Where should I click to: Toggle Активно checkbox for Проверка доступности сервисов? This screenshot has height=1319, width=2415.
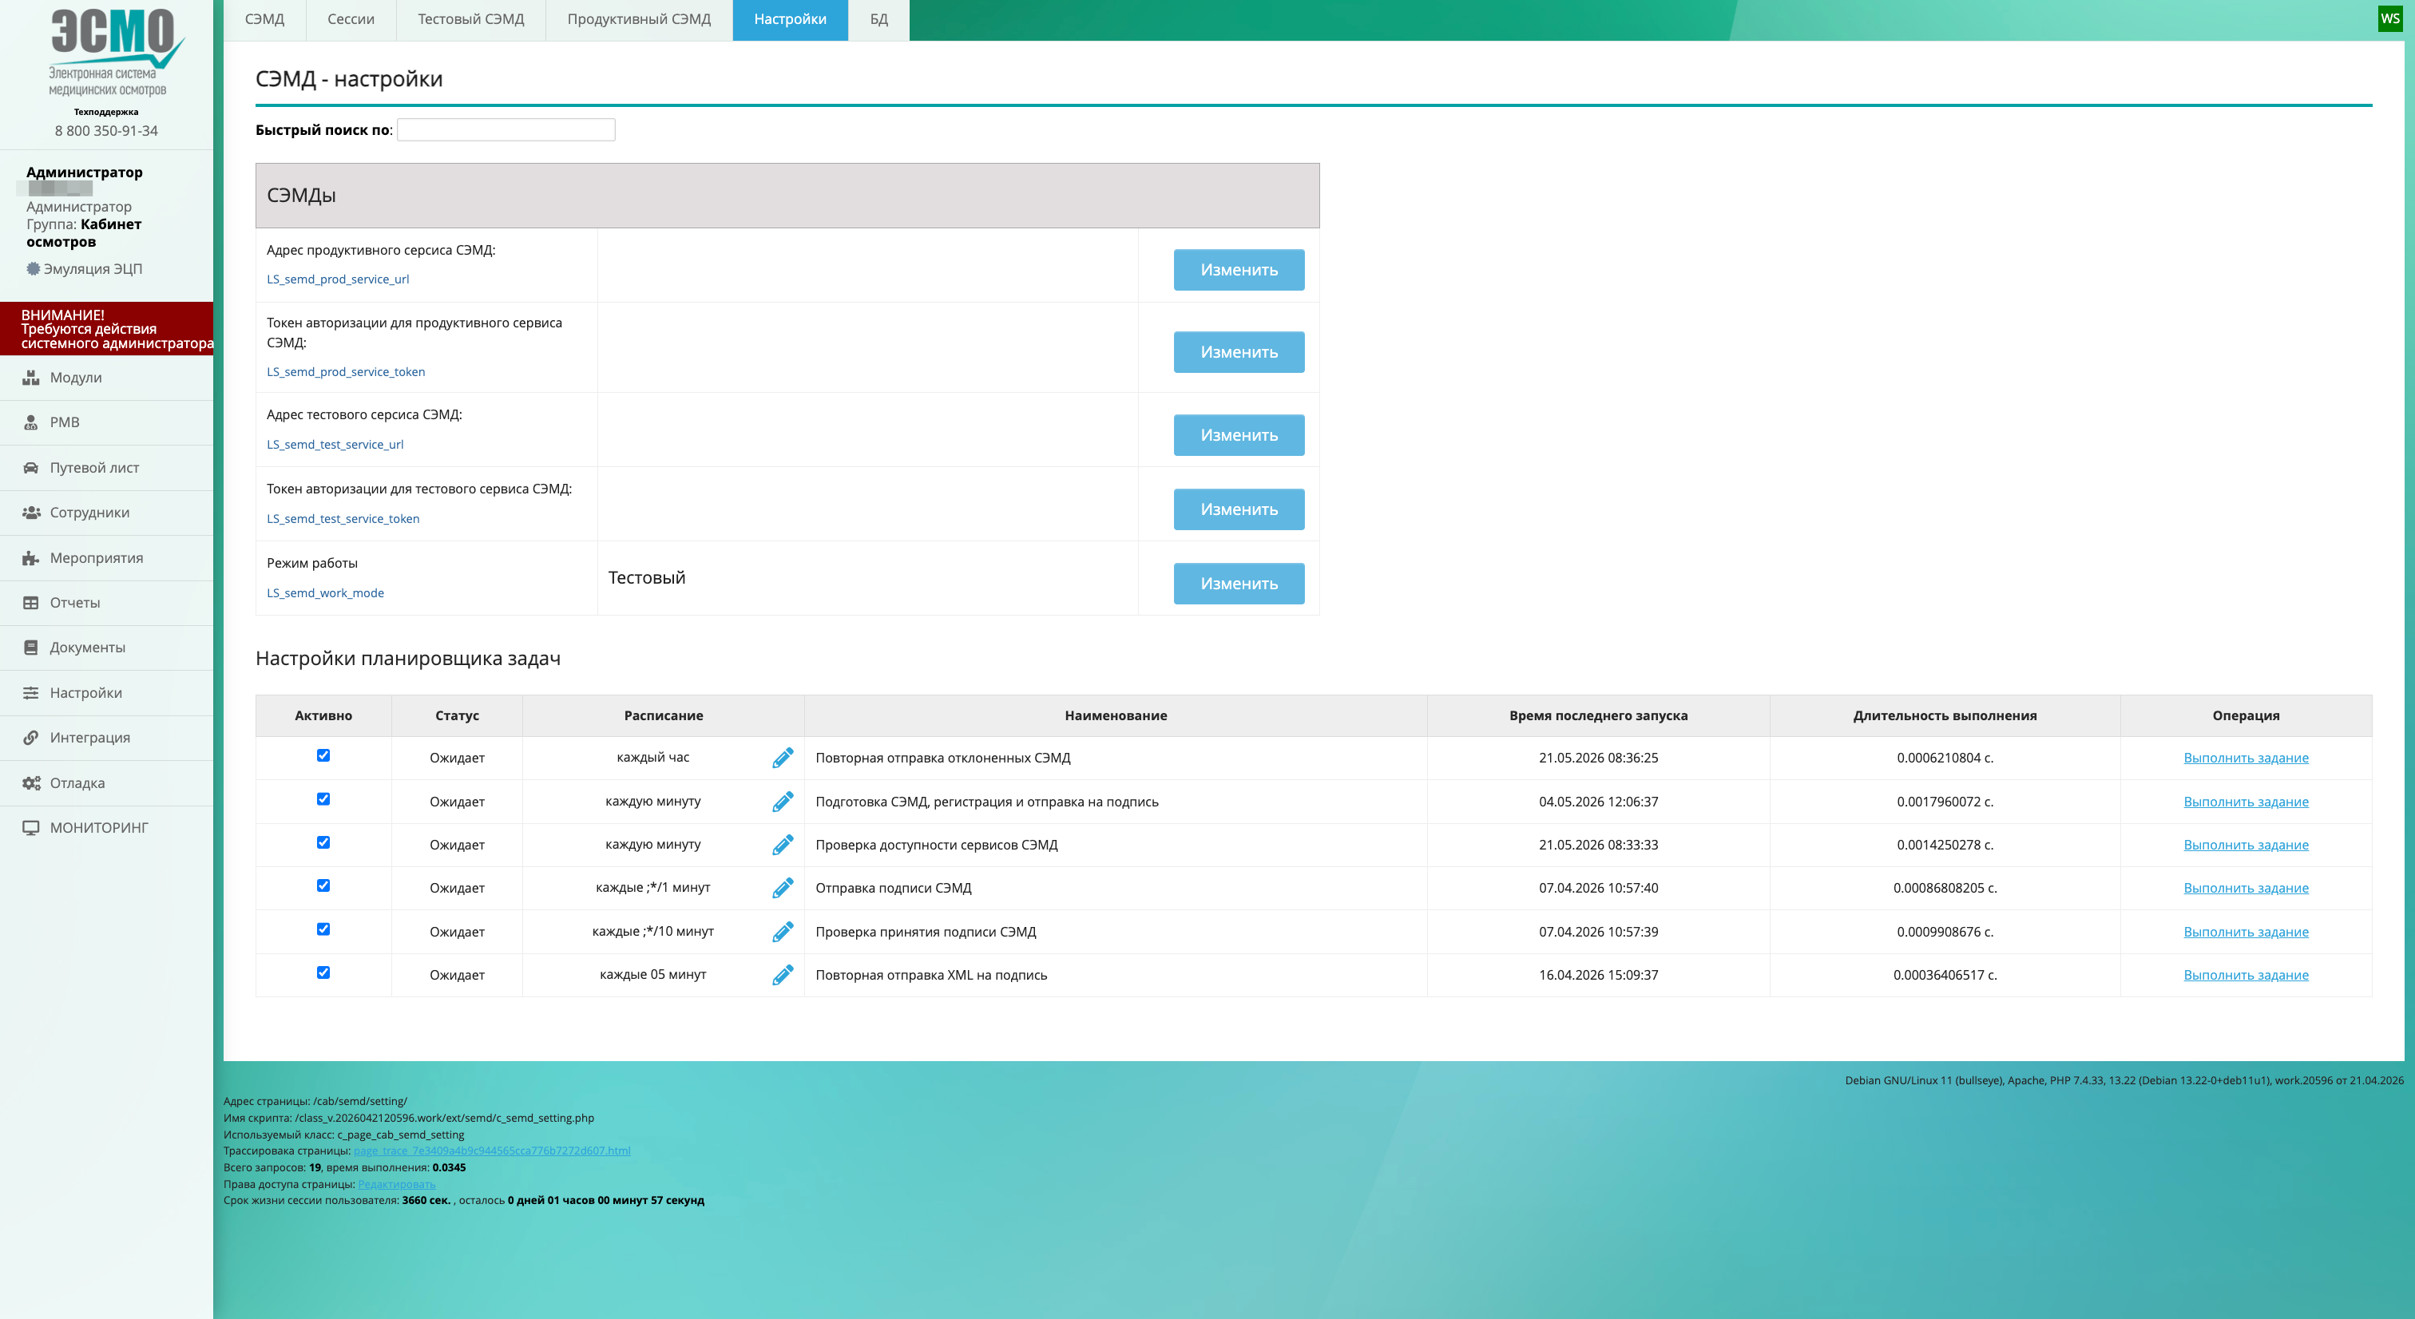(x=323, y=843)
